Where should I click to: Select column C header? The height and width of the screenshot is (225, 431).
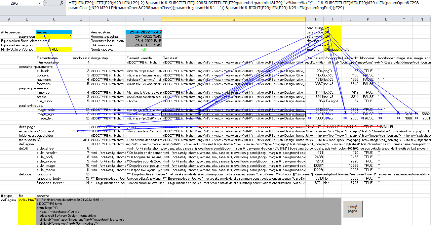click(x=54, y=19)
